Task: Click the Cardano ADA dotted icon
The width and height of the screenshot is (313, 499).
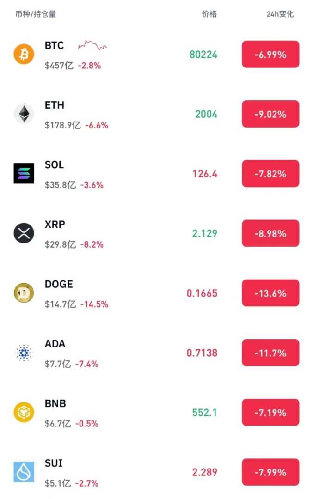Action: [24, 353]
